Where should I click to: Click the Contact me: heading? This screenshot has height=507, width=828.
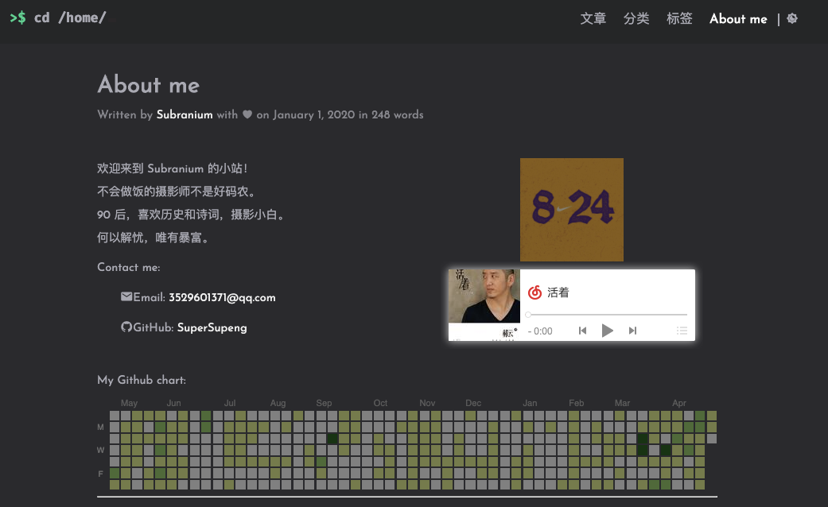(x=128, y=268)
